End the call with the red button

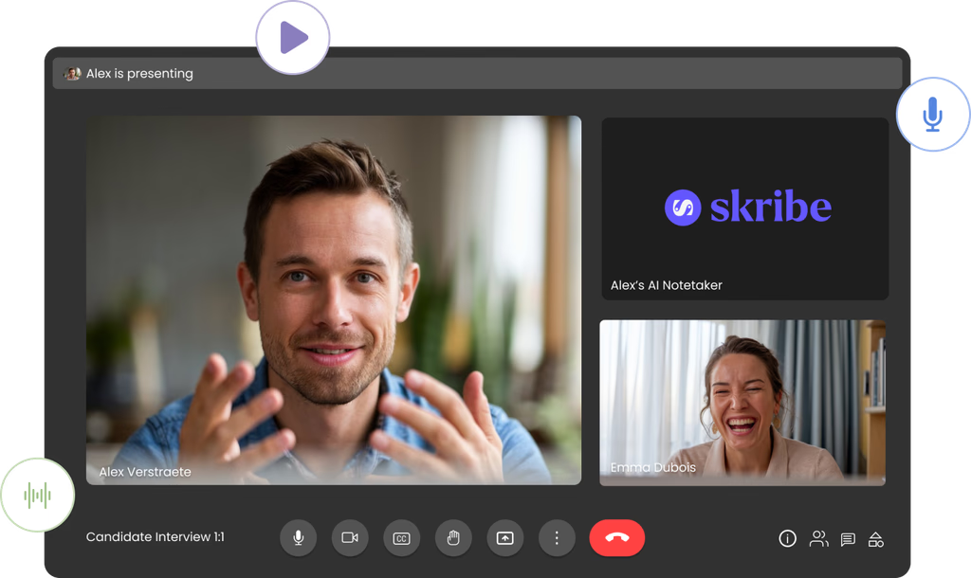click(616, 538)
